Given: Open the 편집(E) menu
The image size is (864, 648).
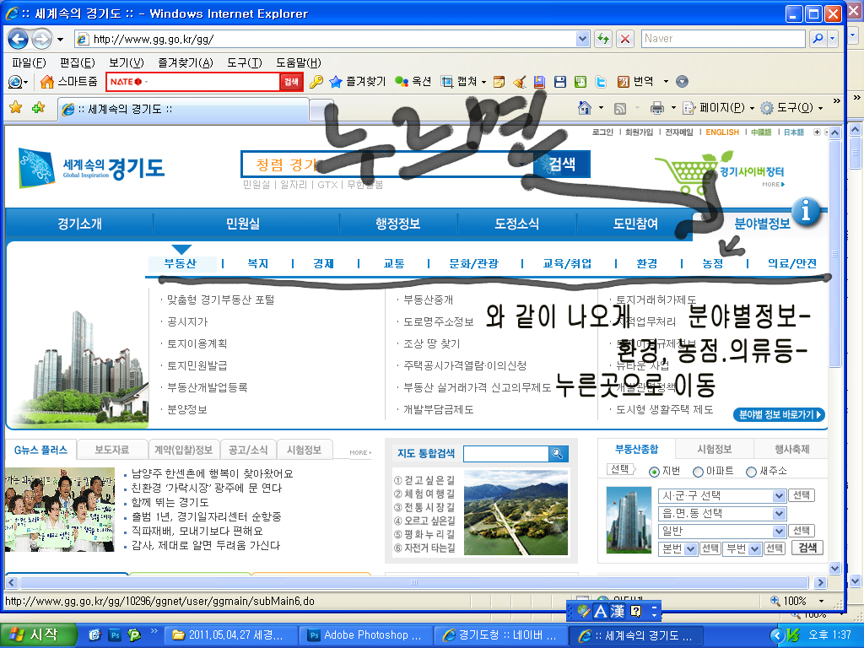Looking at the screenshot, I should (77, 62).
